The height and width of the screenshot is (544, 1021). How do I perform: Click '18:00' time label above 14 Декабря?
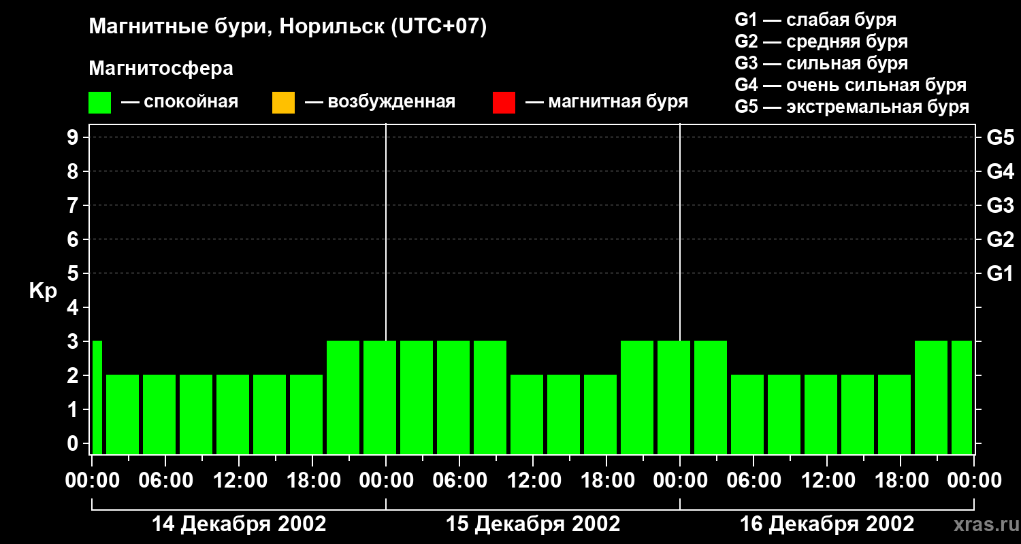point(312,481)
